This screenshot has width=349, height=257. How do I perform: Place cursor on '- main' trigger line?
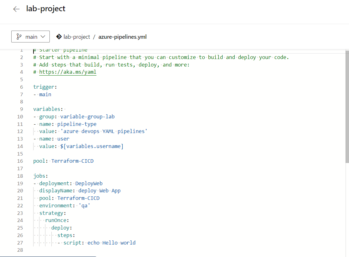(x=42, y=94)
